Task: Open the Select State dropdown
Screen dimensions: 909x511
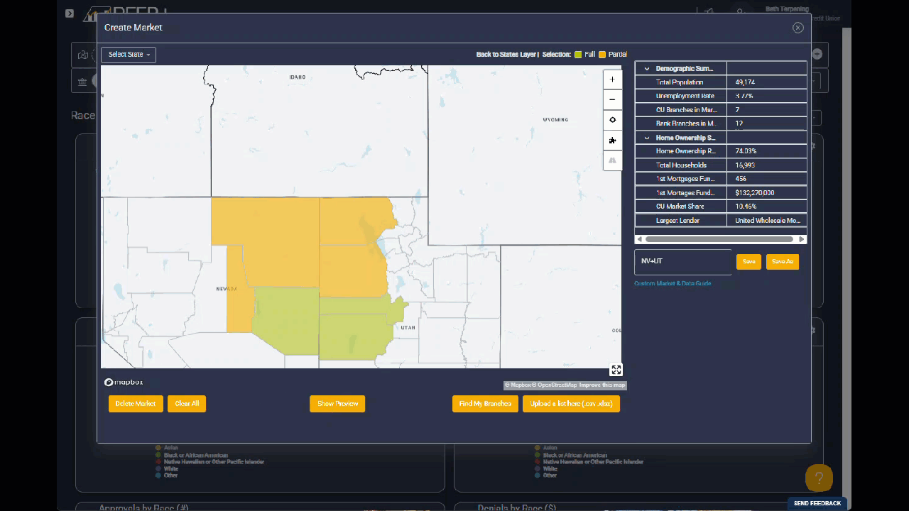Action: coord(129,55)
